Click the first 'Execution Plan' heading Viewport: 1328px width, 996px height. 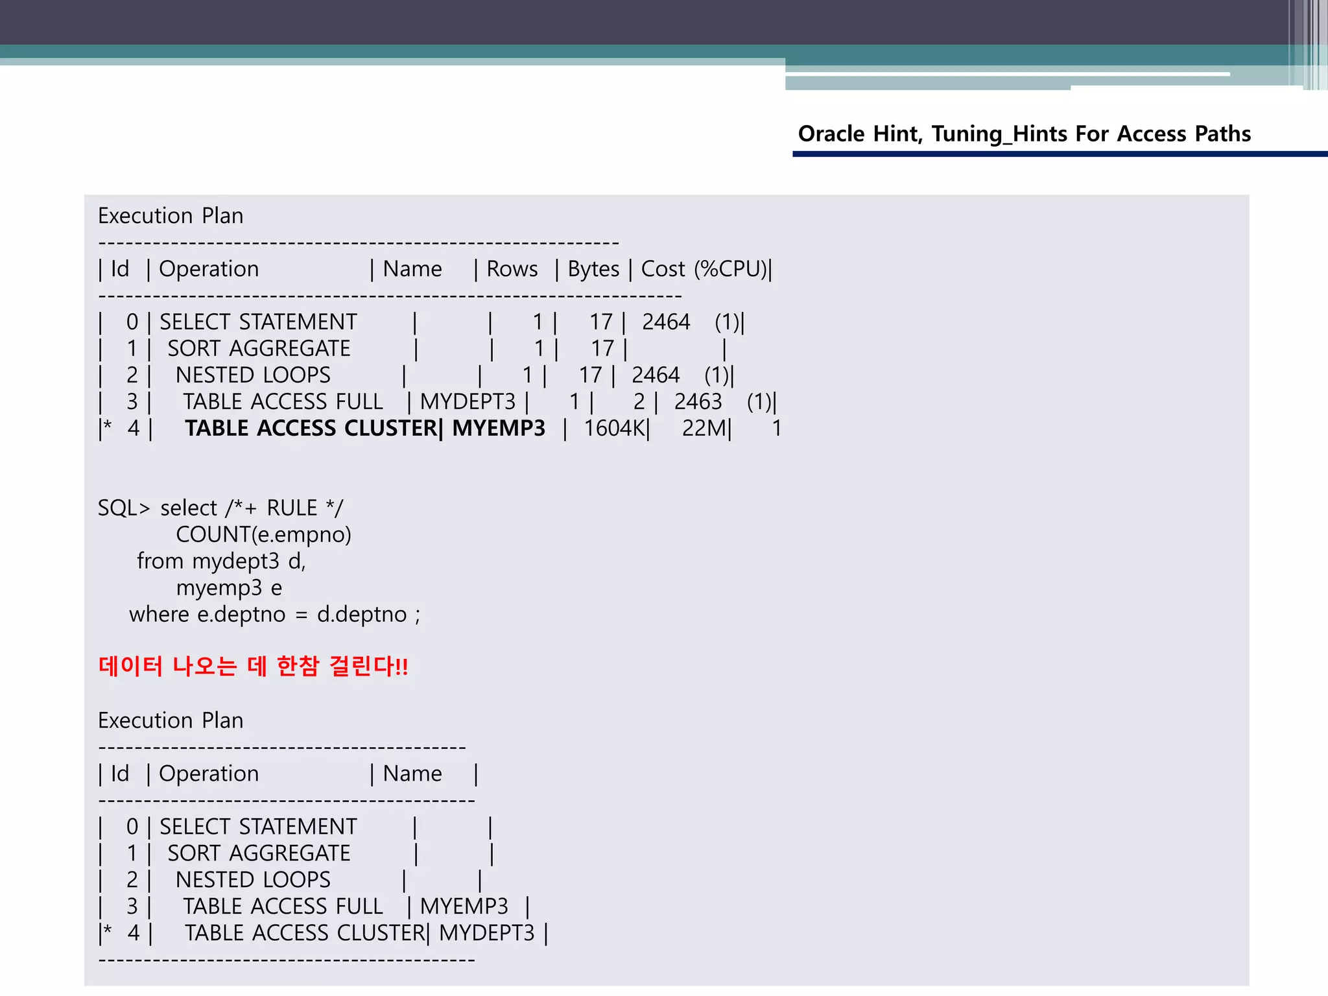[x=171, y=216]
